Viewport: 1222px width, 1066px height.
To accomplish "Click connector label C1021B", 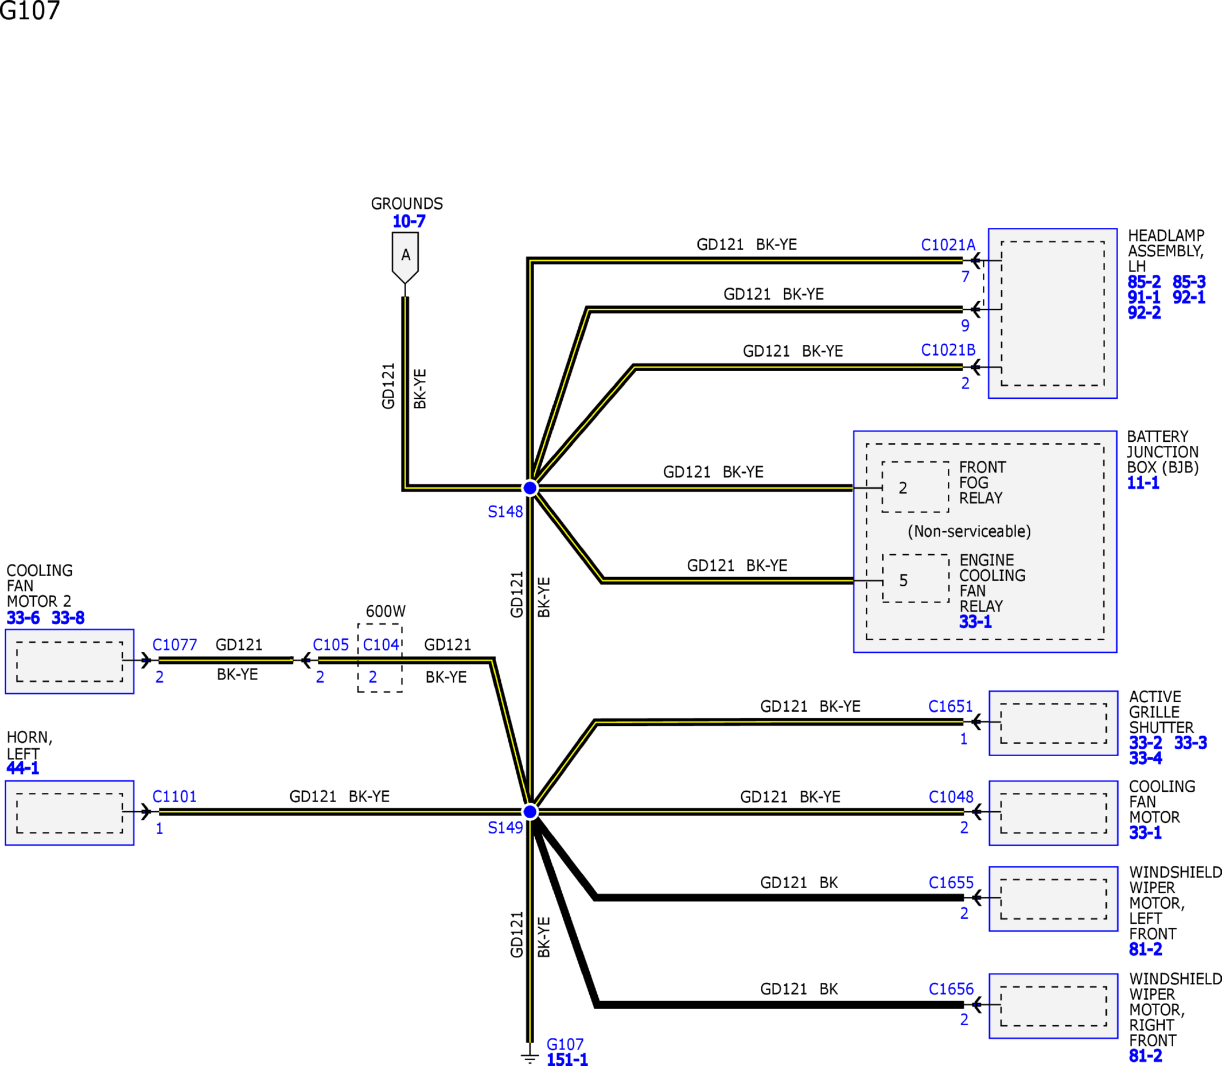I will pos(948,350).
